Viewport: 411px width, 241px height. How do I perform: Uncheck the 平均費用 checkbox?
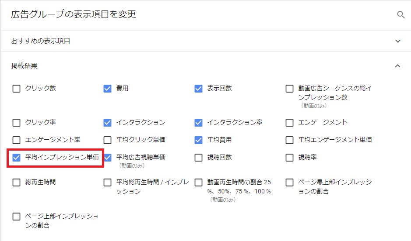pos(199,140)
